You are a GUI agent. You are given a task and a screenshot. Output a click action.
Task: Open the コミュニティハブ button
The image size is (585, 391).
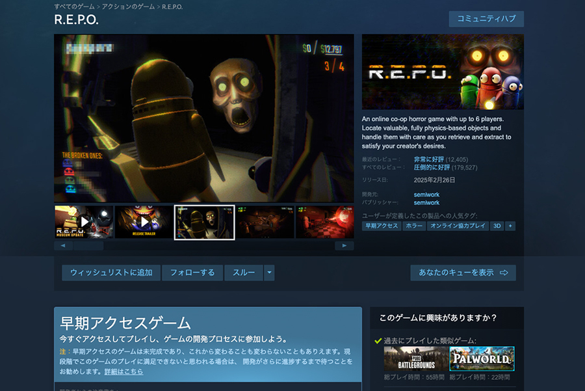pyautogui.click(x=486, y=19)
